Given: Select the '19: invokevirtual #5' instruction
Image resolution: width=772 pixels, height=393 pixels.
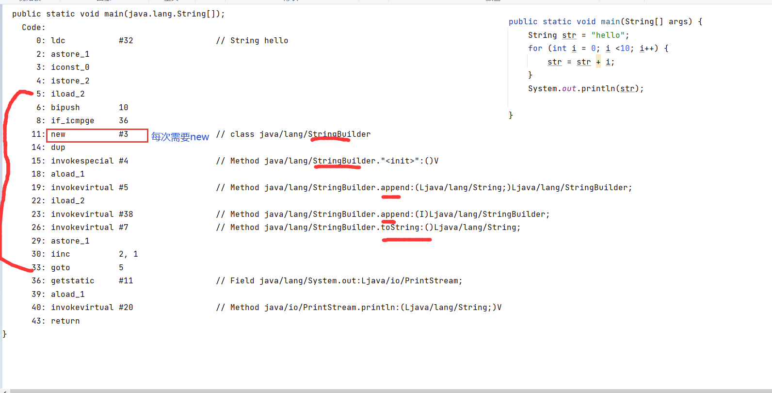Looking at the screenshot, I should pos(80,188).
